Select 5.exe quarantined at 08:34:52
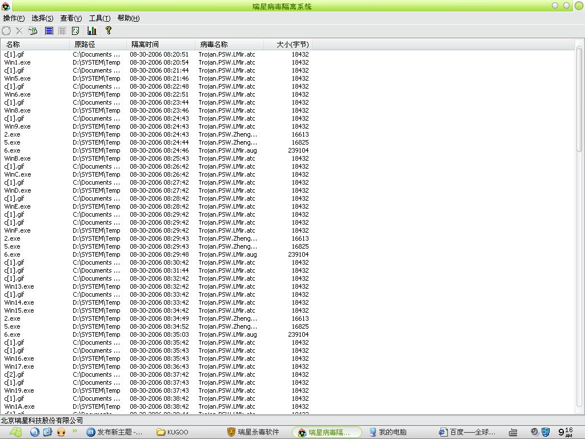 pos(157,326)
